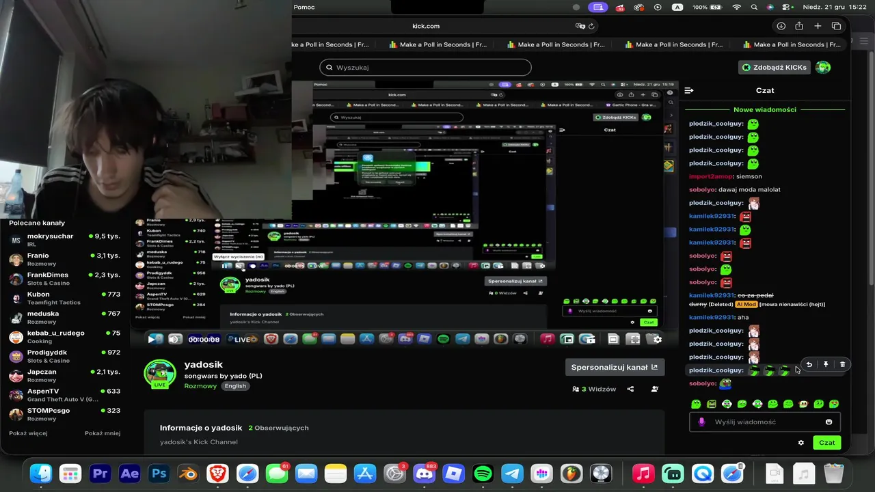Click import2amop username in chat
Viewport: 875px width, 492px height.
[711, 176]
